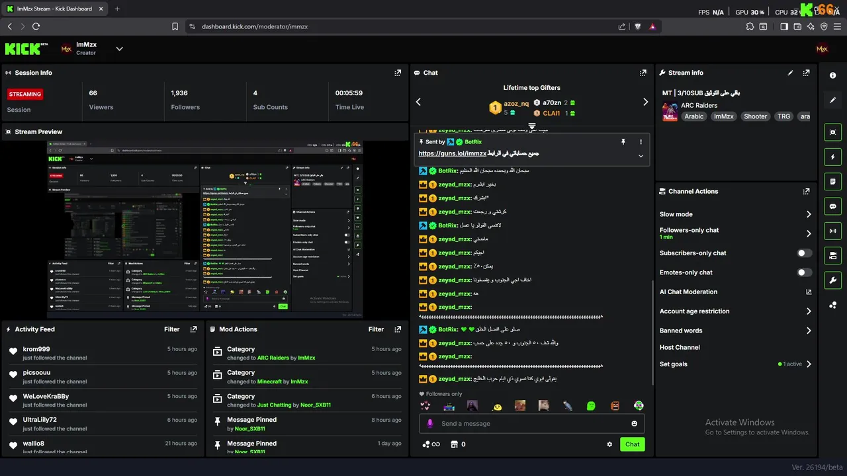Pop out the Mod Actions panel
The image size is (847, 476).
(398, 329)
